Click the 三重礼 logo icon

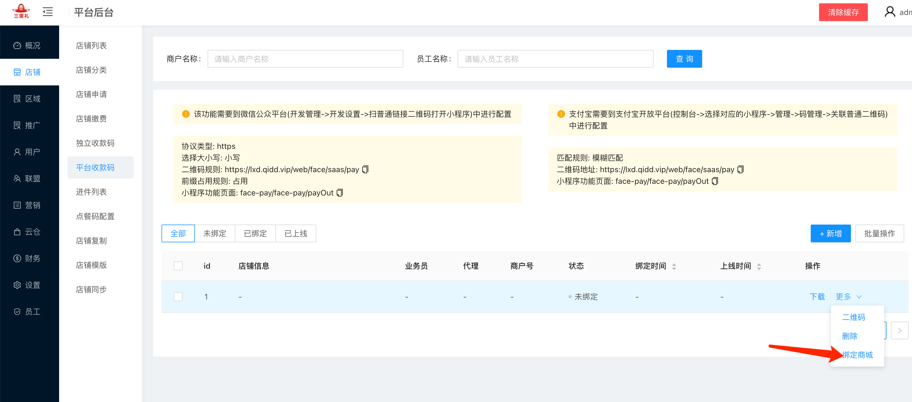(x=21, y=11)
